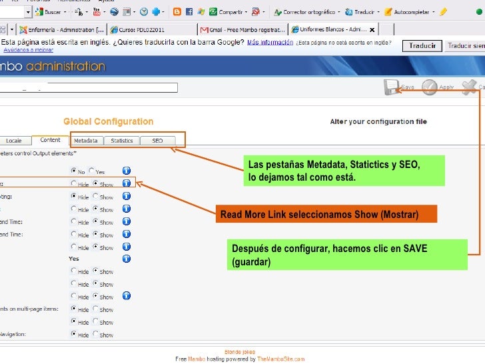Click the news page icon in Google toolbar
This screenshot has width=485, height=364.
(126, 12)
